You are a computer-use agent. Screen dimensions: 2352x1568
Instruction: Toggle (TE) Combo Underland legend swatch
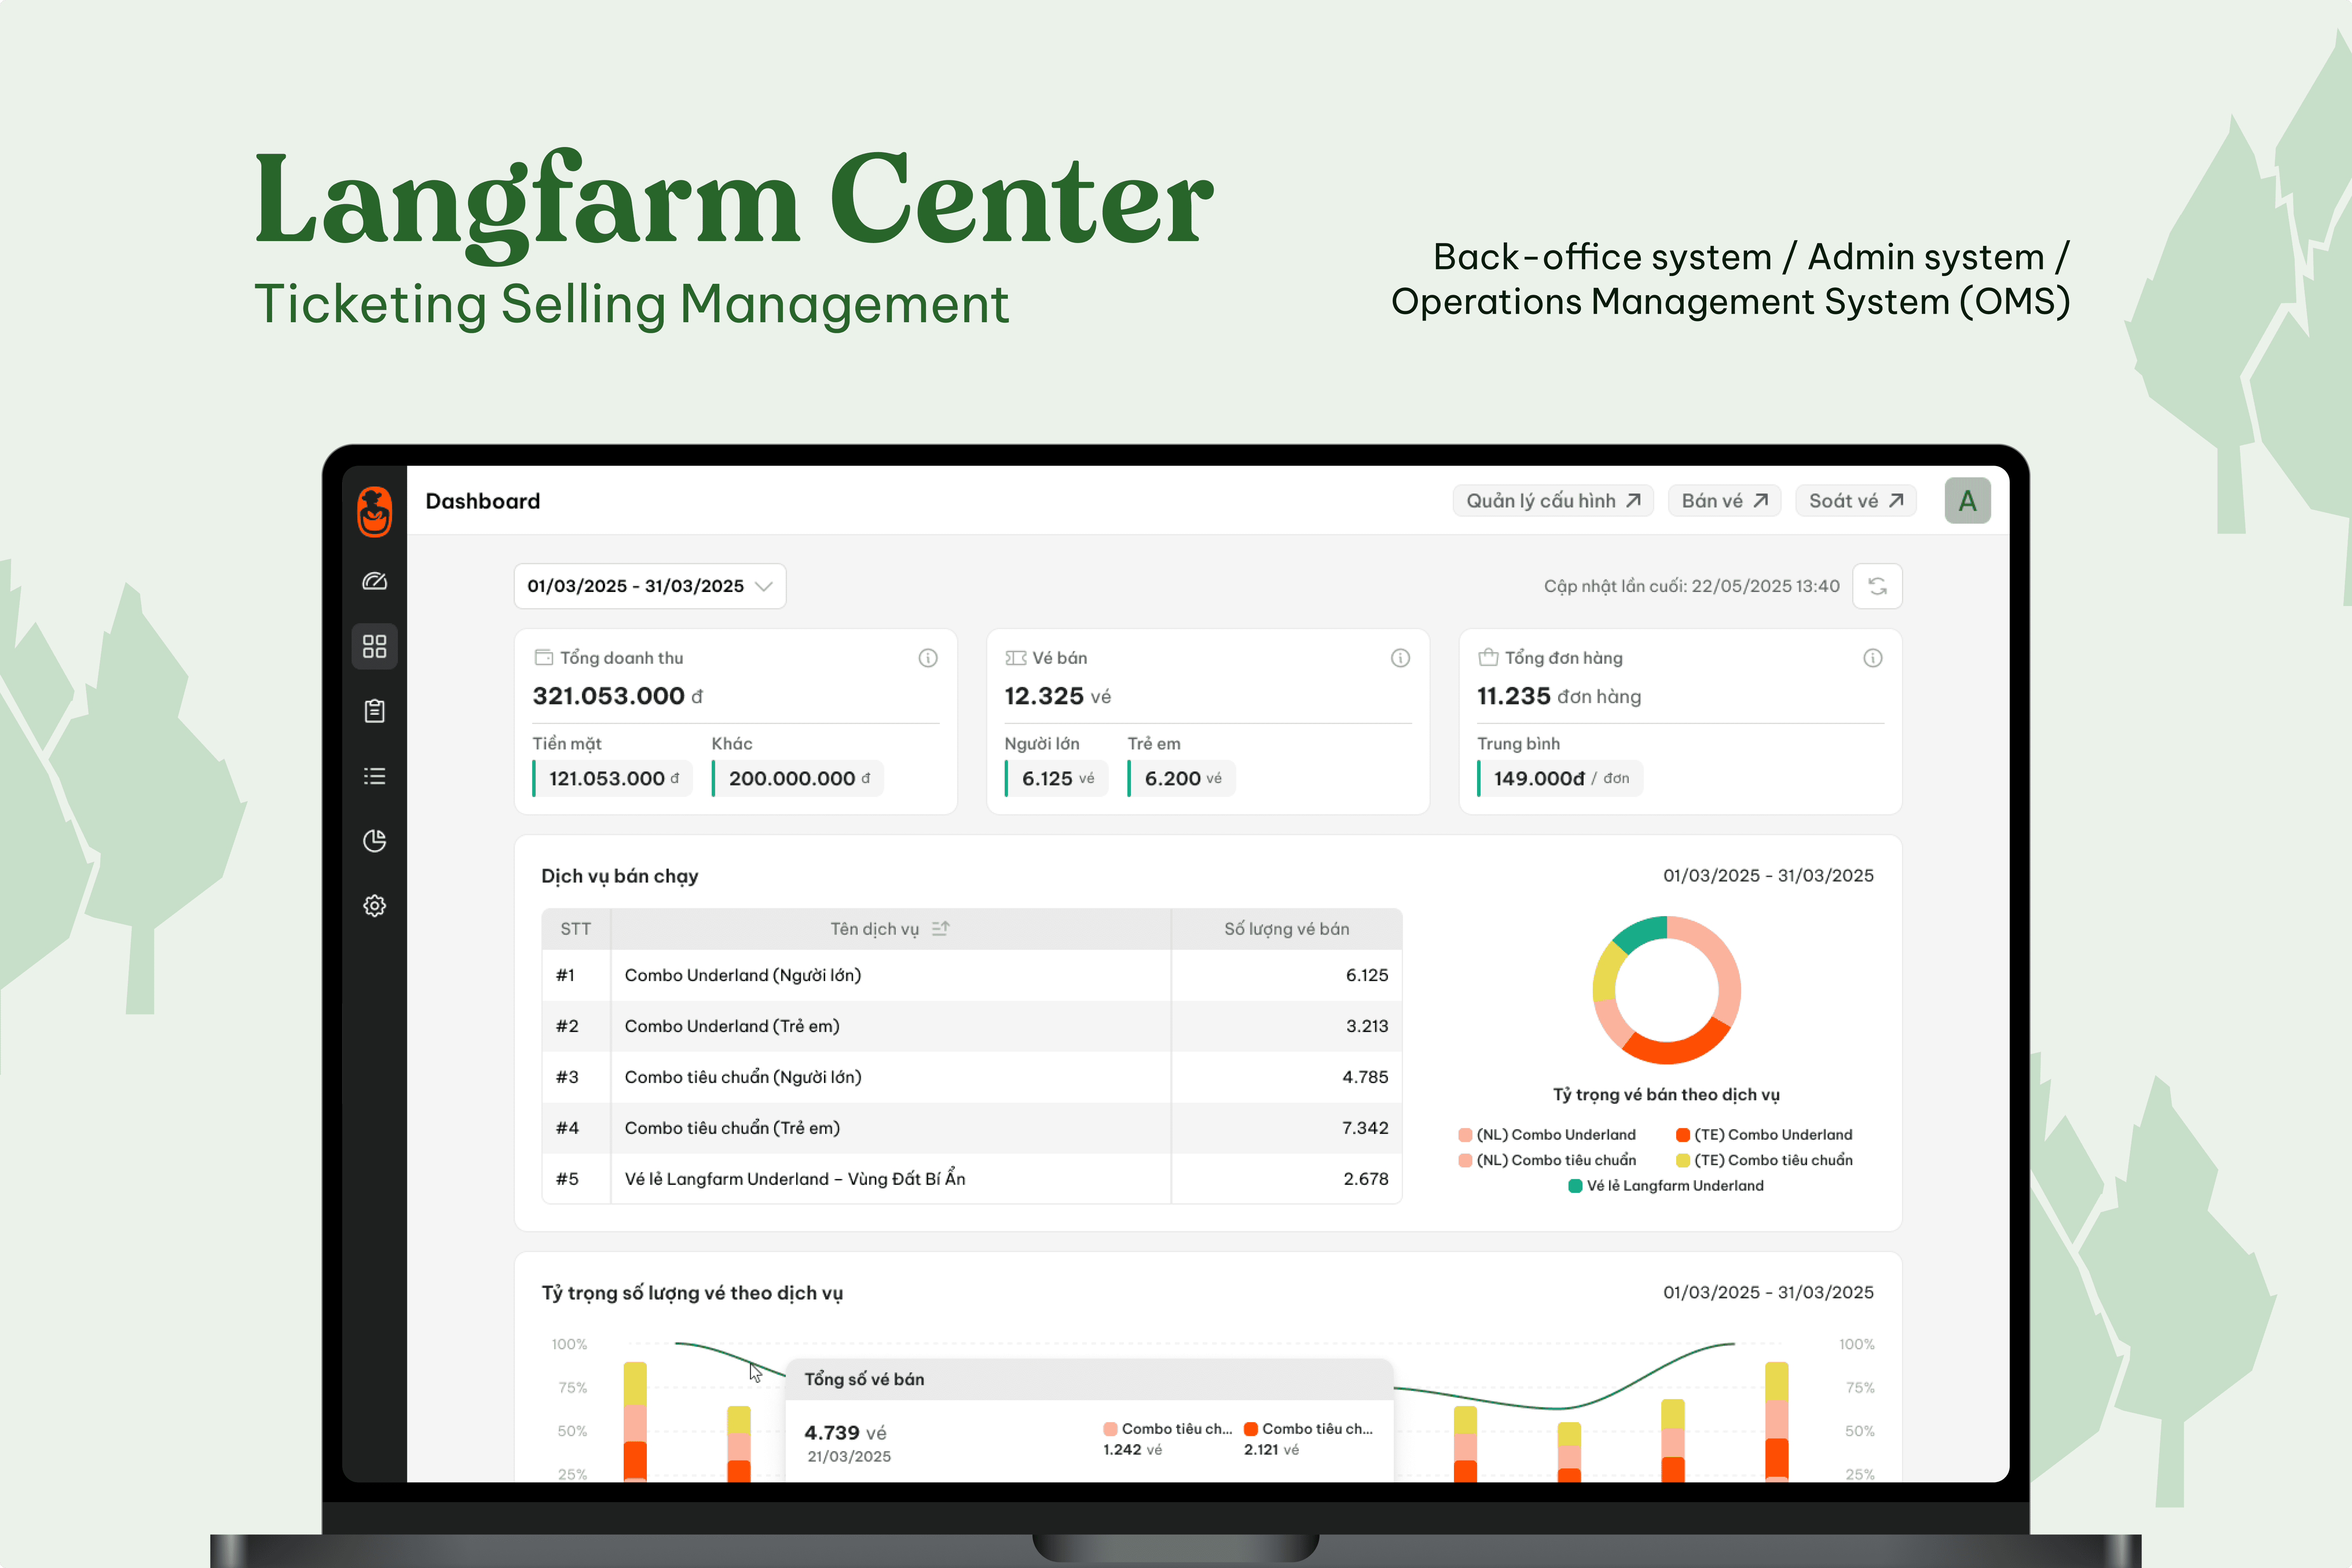tap(1683, 1135)
